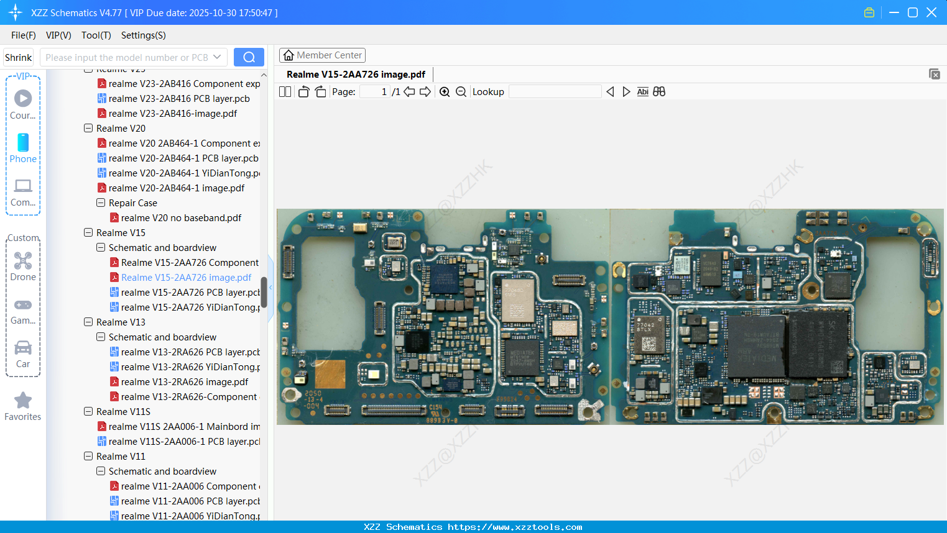Click the Lookup text field
947x533 pixels.
(x=555, y=92)
